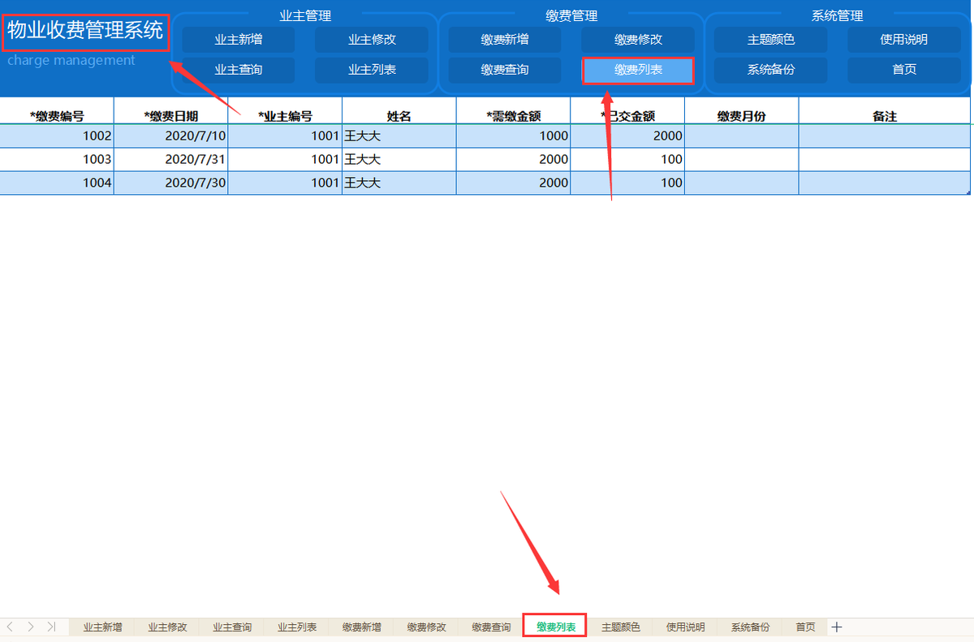Switch to the 缴费查询 sheet tab
The height and width of the screenshot is (642, 974).
tap(489, 626)
